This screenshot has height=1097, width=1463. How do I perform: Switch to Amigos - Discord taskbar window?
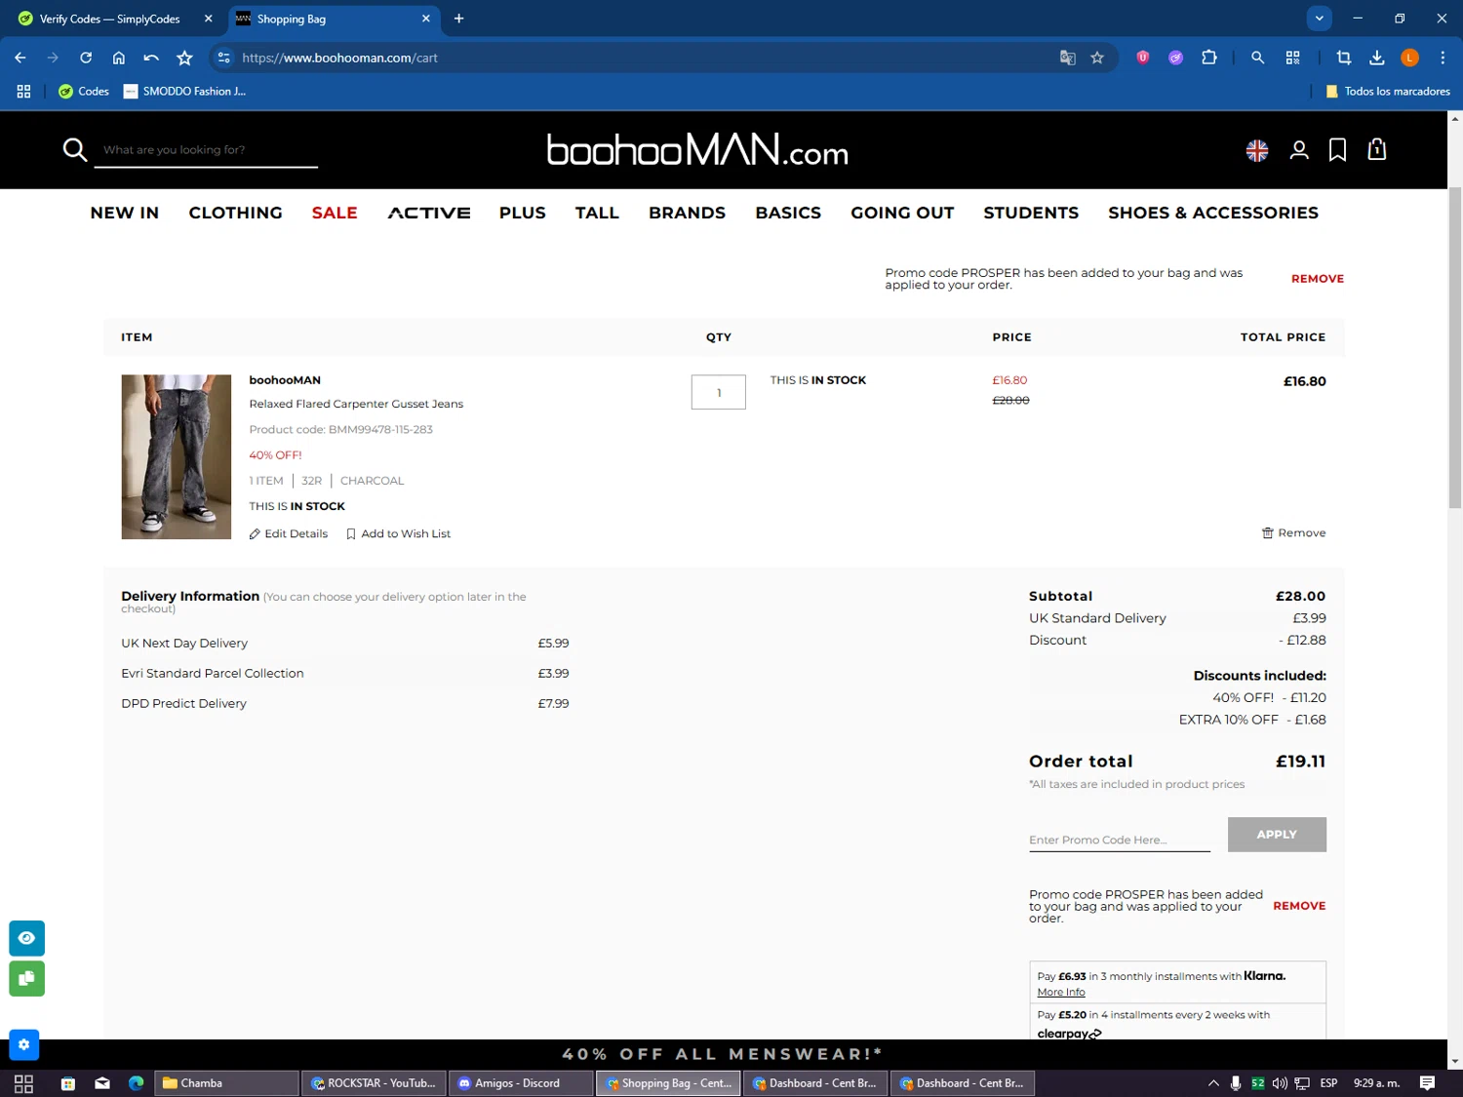coord(521,1083)
